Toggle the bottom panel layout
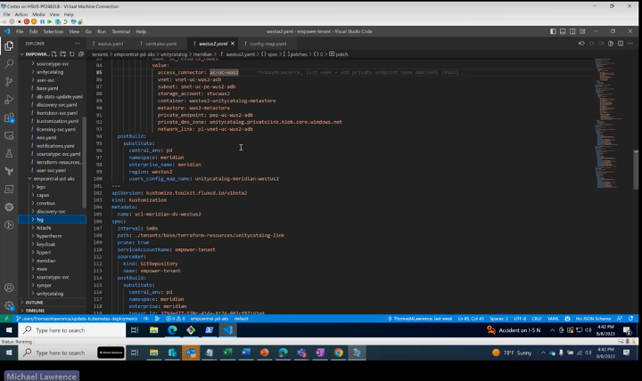This screenshot has height=381, width=642. coord(563,31)
